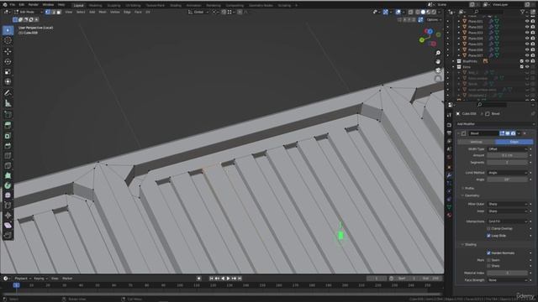Select the Knife tool
The width and height of the screenshot is (538, 302).
pyautogui.click(x=8, y=165)
